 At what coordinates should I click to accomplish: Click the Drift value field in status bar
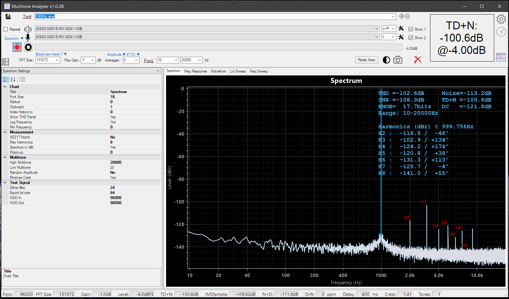pyautogui.click(x=320, y=294)
